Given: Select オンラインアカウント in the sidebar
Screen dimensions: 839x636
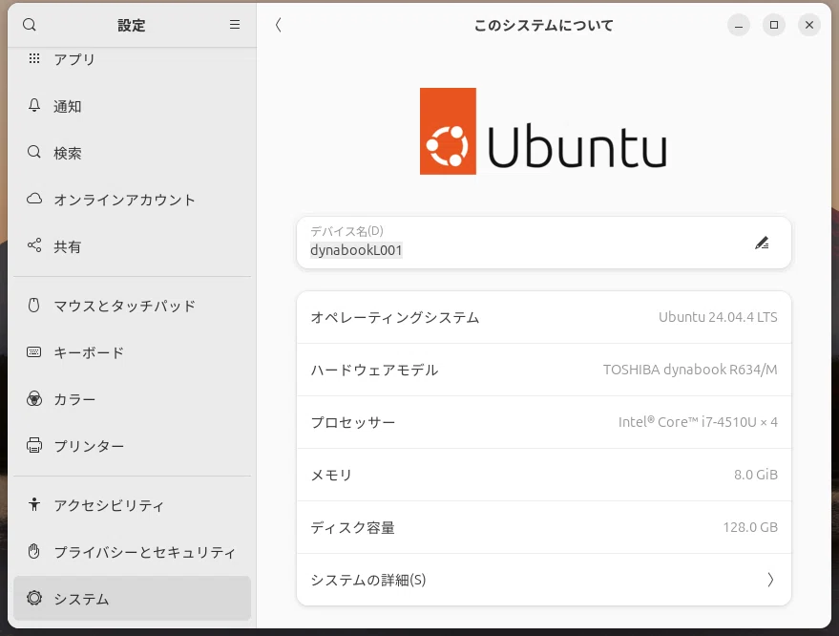Looking at the screenshot, I should (132, 200).
